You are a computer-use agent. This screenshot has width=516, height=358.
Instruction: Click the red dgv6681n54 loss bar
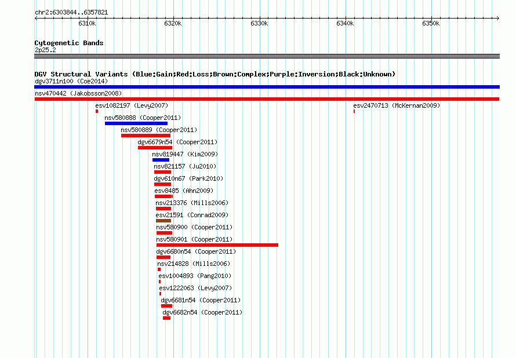pyautogui.click(x=166, y=306)
